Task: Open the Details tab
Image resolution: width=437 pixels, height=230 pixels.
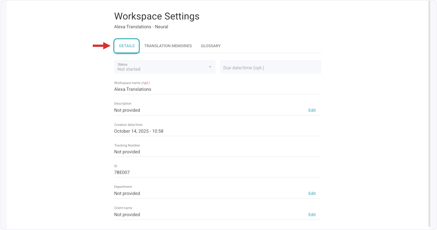Action: point(127,46)
